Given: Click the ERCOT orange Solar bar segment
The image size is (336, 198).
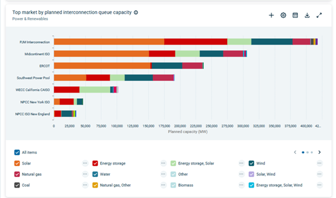Looking at the screenshot, I should tap(102, 66).
